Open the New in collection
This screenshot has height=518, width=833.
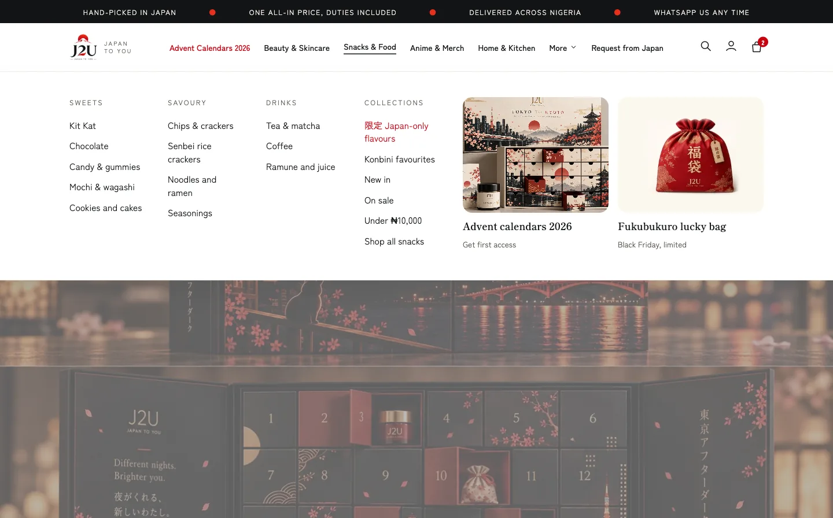coord(377,180)
